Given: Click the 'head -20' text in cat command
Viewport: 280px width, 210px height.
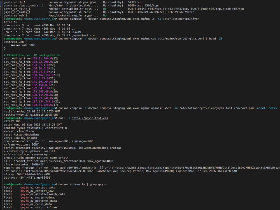Looking at the screenshot, I should coord(216,39).
